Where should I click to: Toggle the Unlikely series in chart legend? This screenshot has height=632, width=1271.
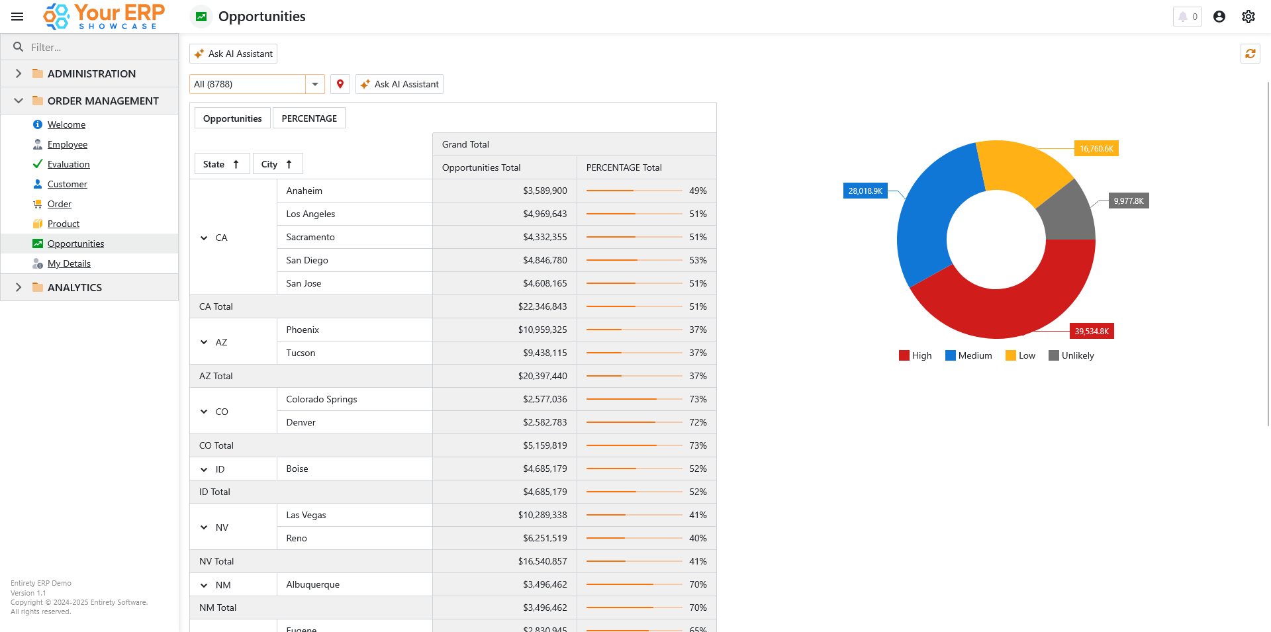pos(1071,355)
